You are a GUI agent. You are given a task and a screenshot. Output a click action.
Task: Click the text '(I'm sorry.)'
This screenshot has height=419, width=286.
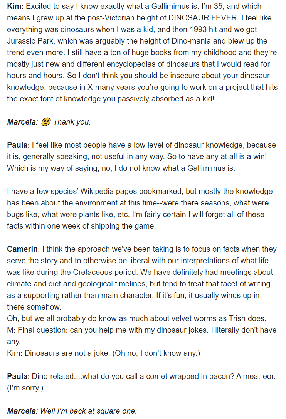pos(25,388)
